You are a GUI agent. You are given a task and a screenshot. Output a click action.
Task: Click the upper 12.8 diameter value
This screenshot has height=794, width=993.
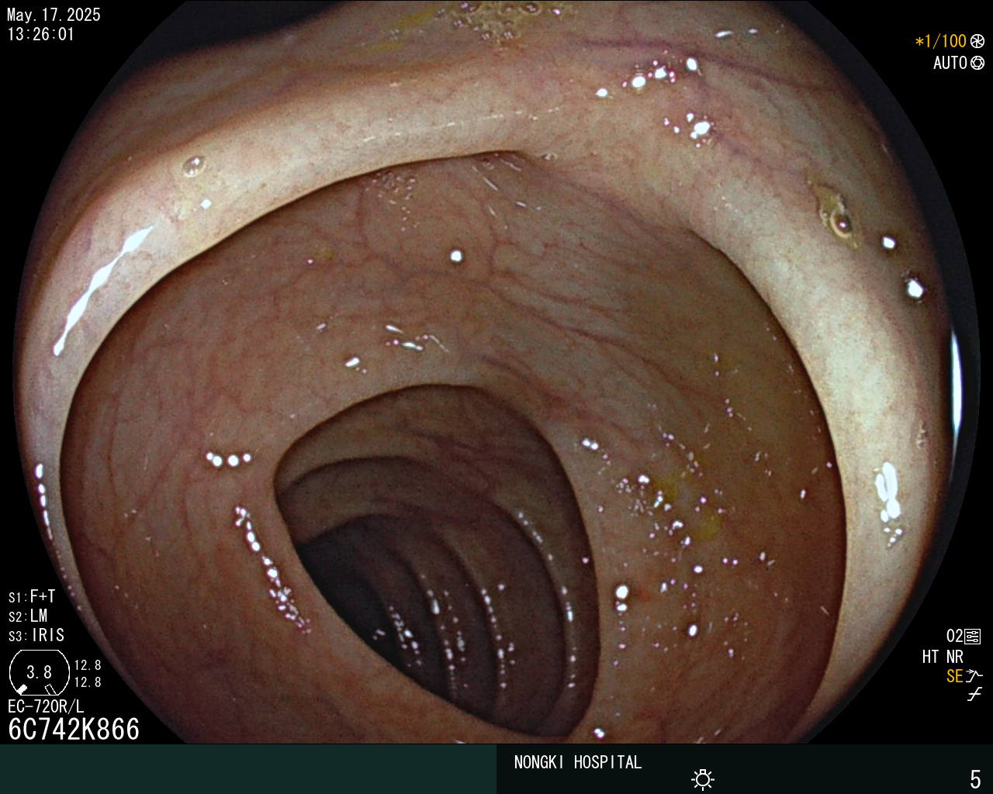click(x=88, y=665)
